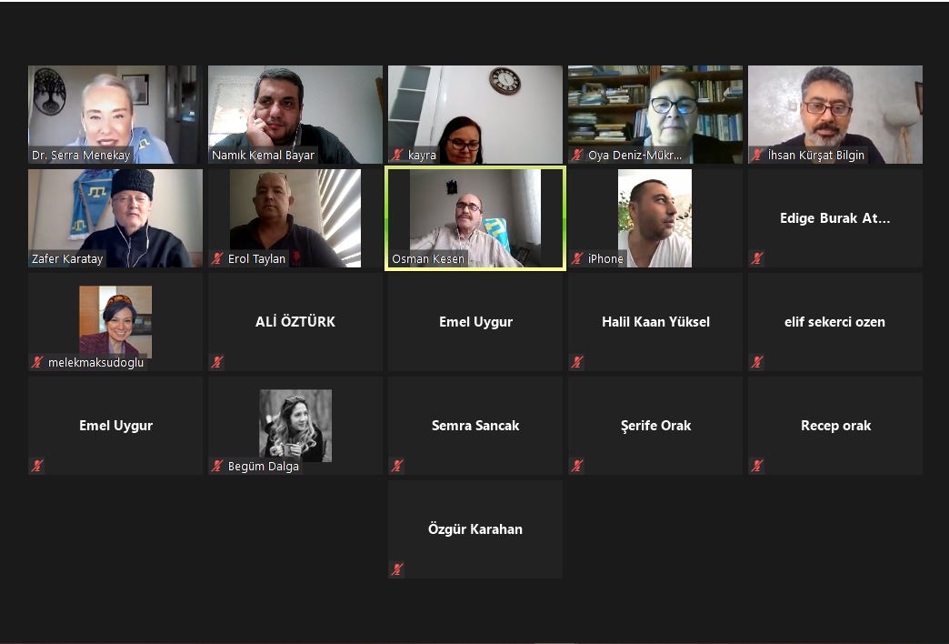Click muted mic icon in Özgür Karahan tile
The image size is (949, 644).
click(397, 569)
